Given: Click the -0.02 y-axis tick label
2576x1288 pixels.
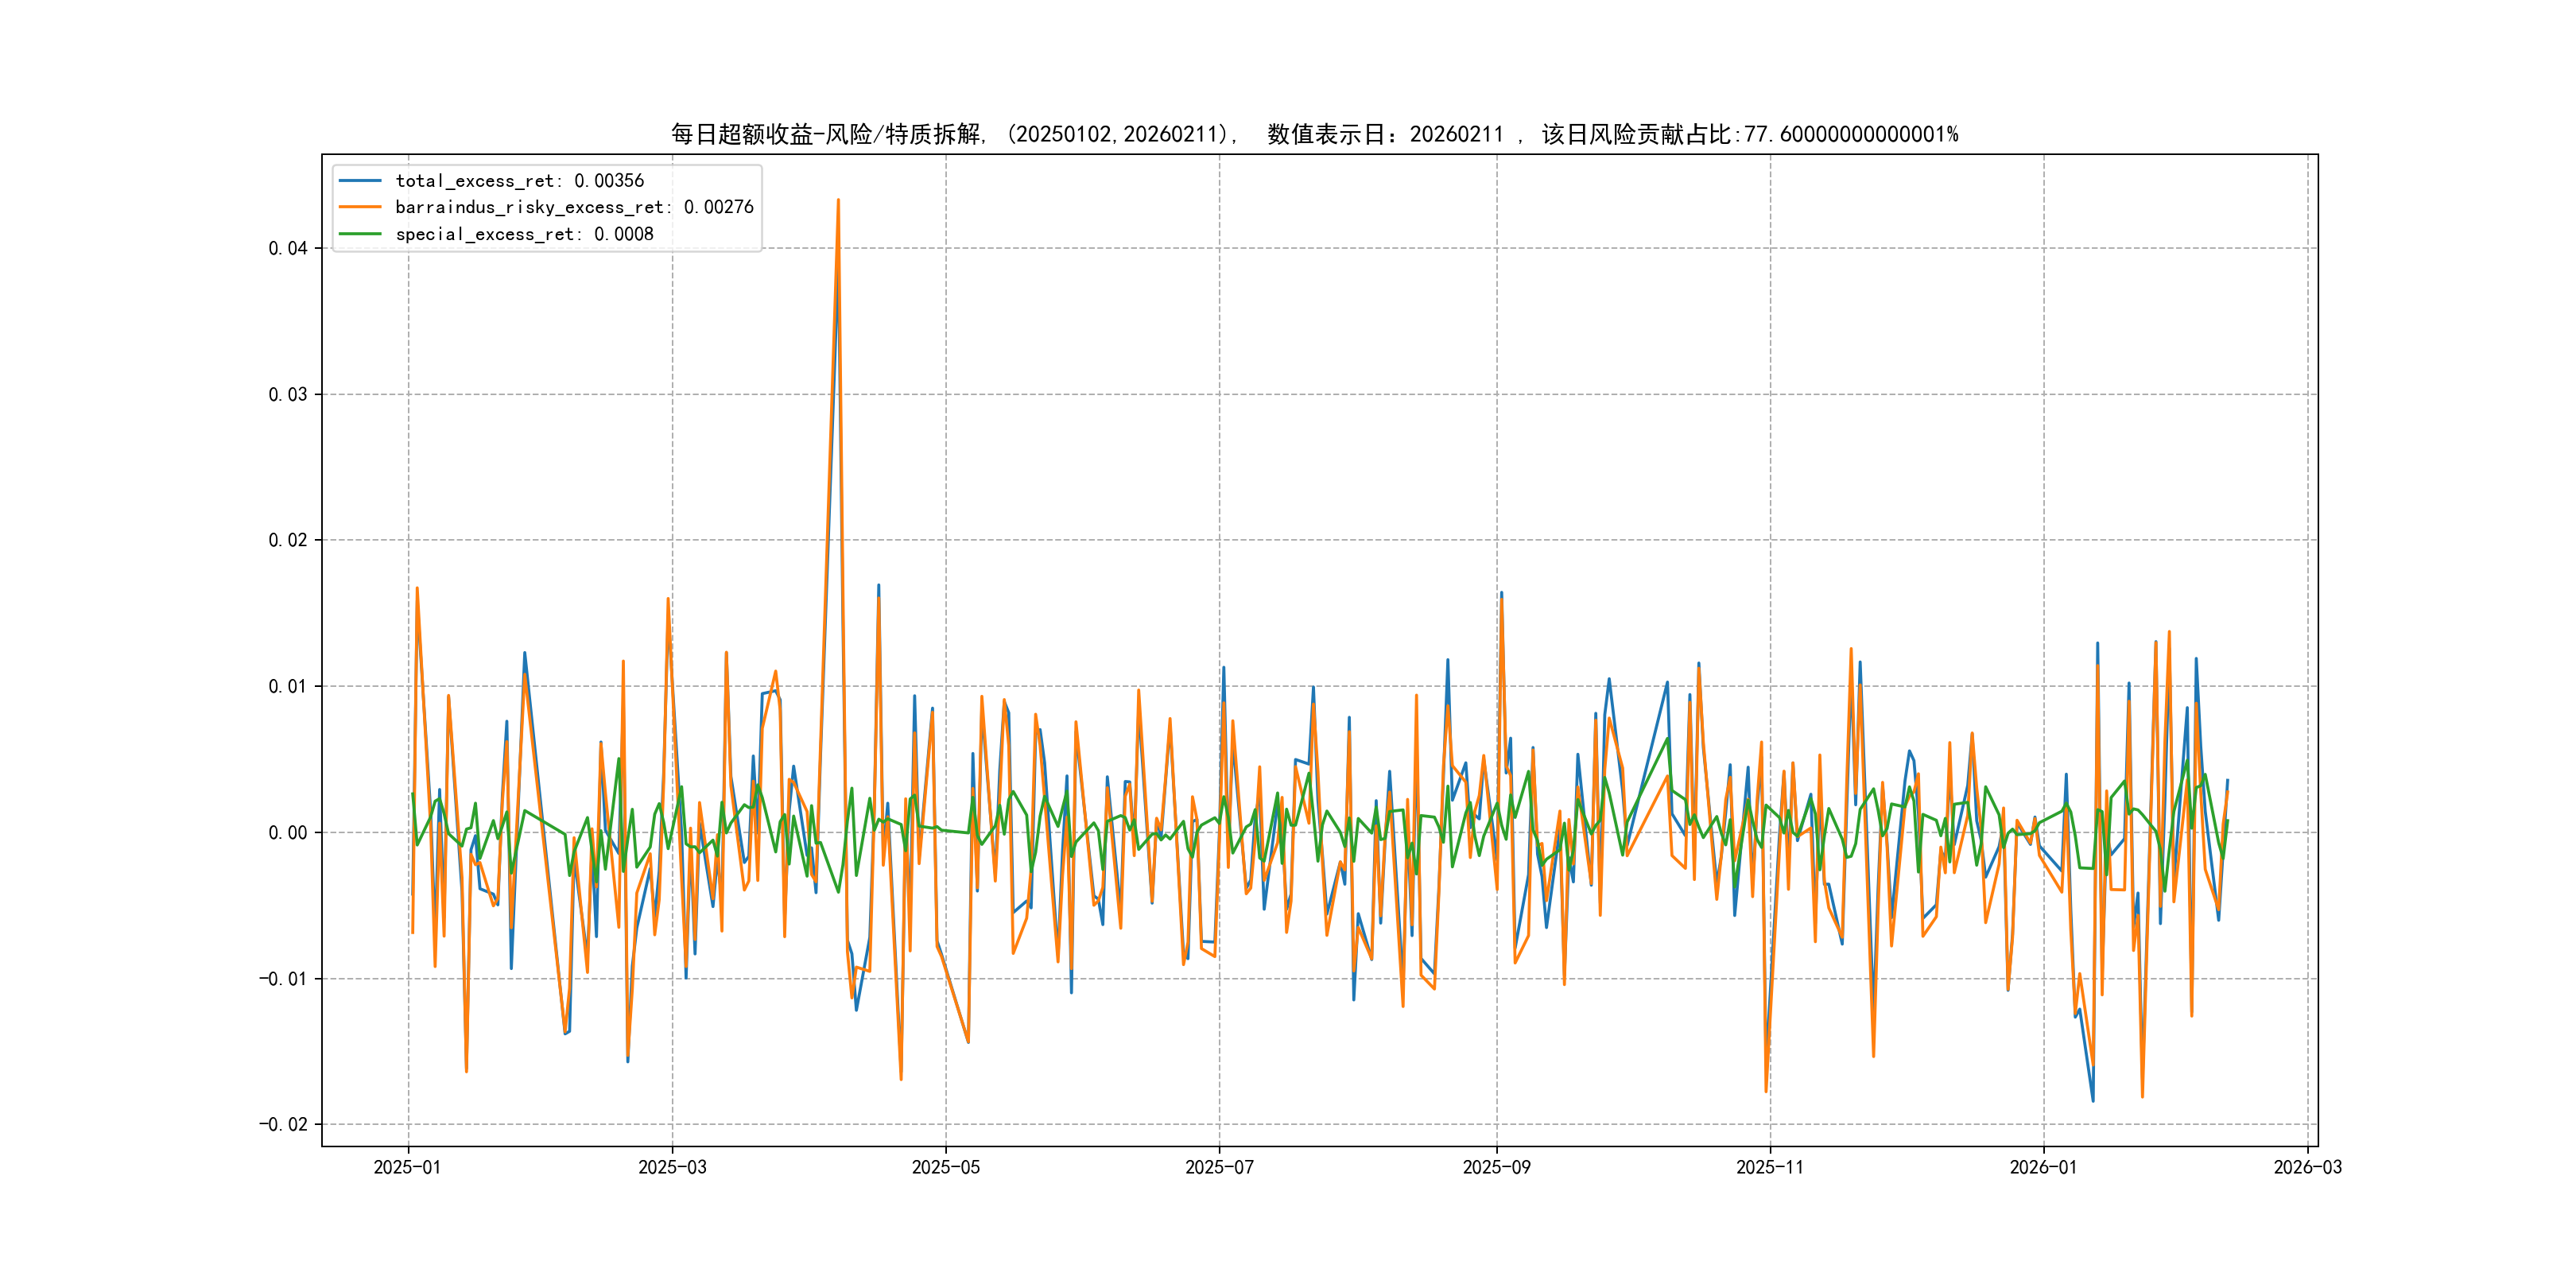Looking at the screenshot, I should click(283, 1124).
